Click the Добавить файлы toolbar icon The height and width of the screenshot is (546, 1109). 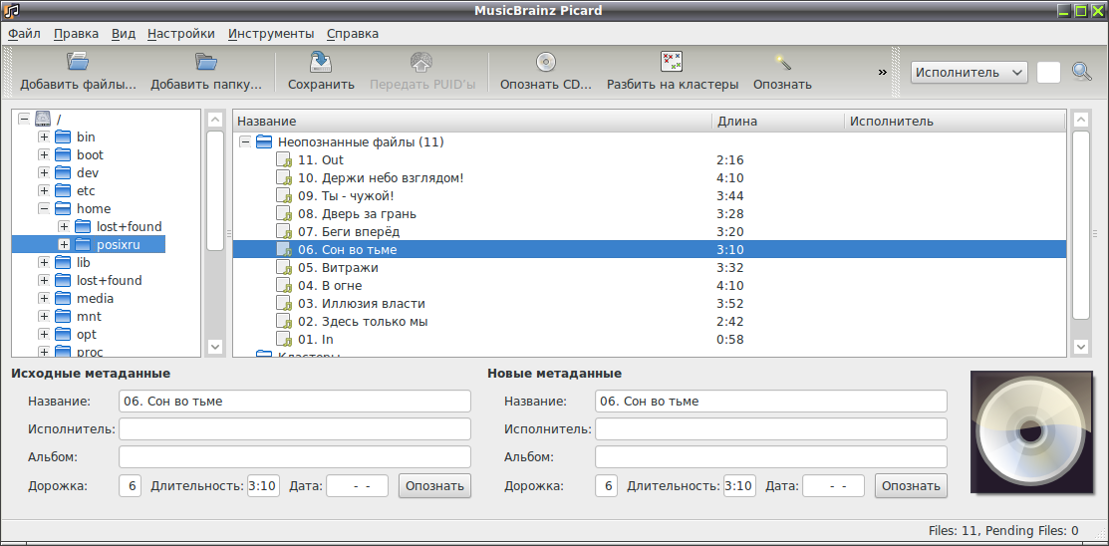point(78,62)
